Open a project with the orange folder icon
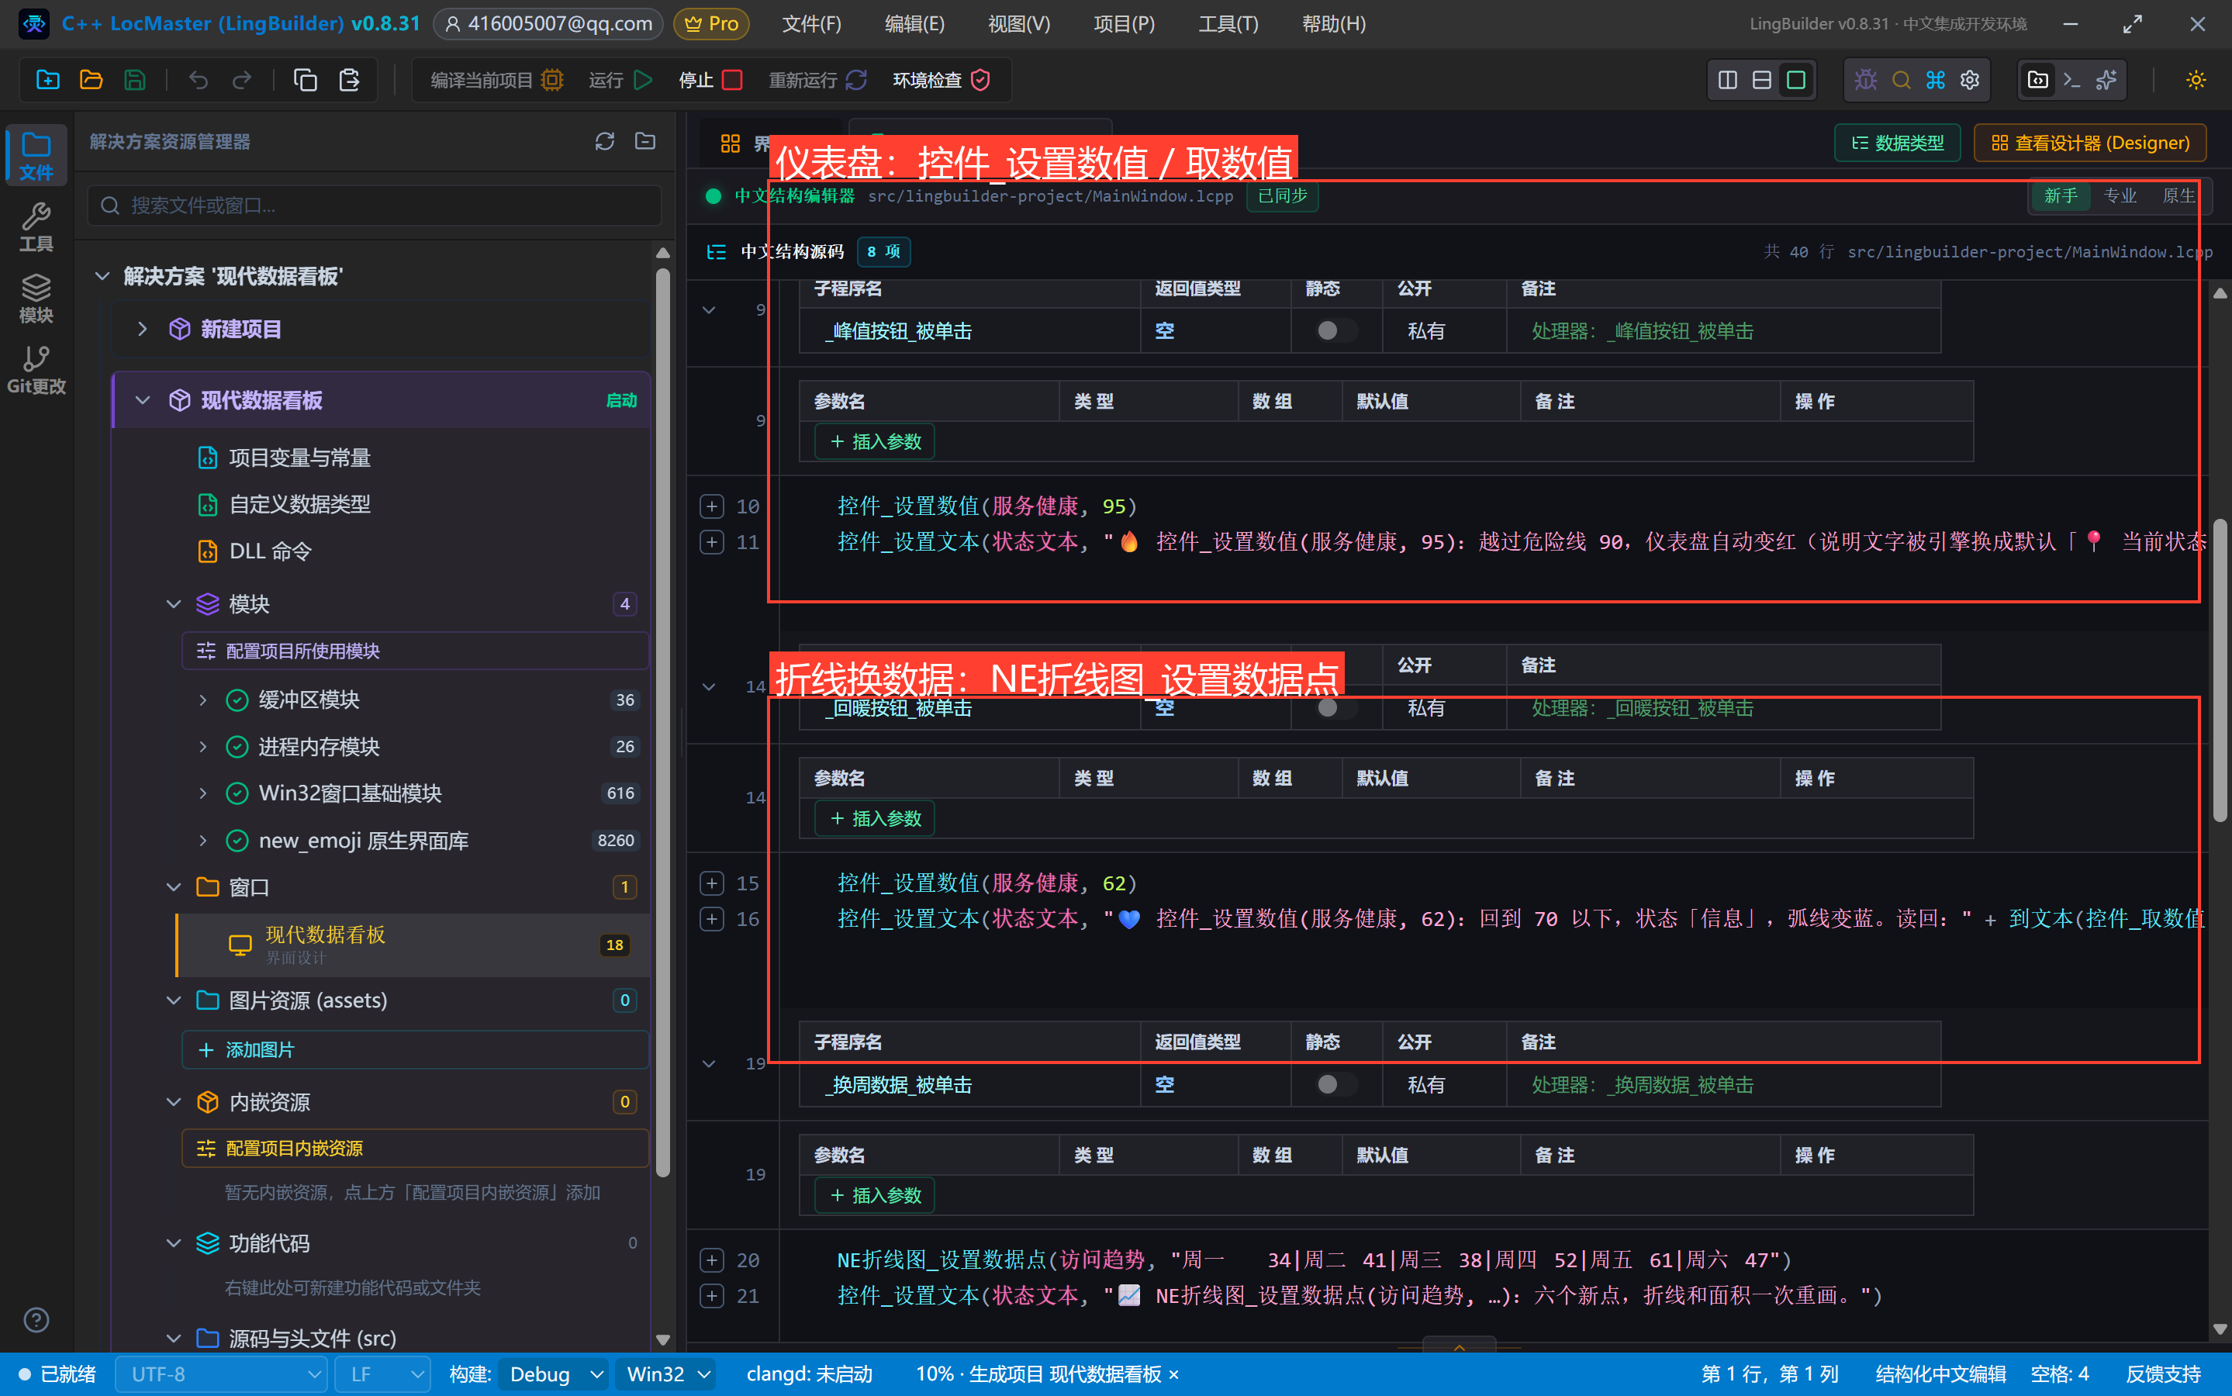2232x1396 pixels. pyautogui.click(x=92, y=81)
